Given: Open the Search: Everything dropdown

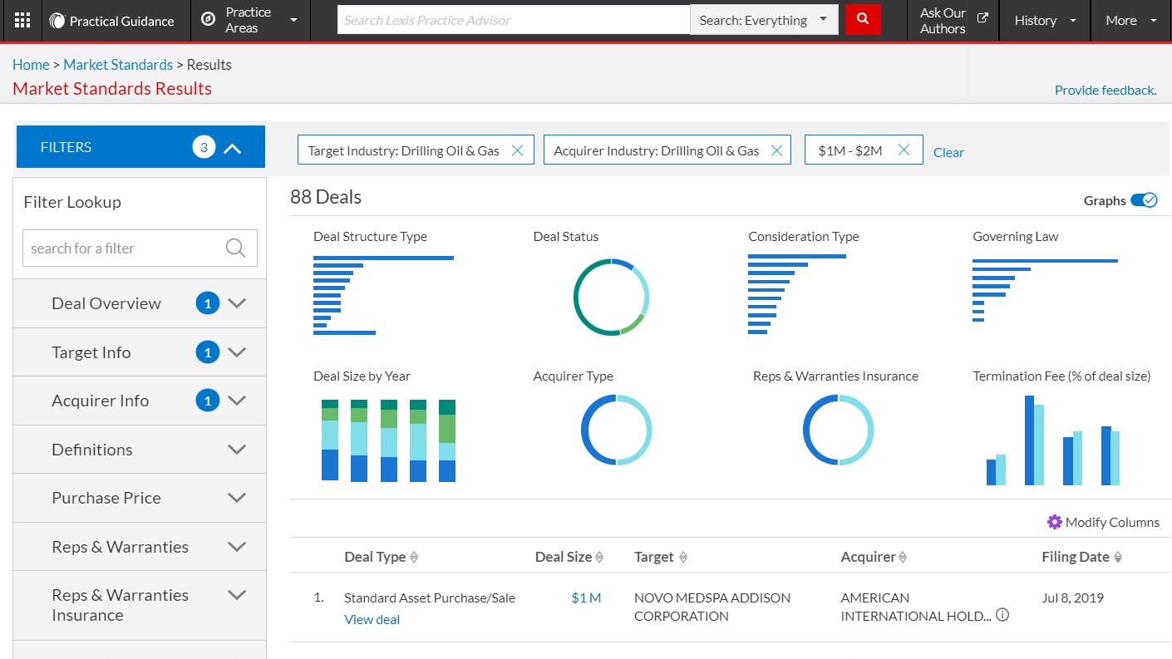Looking at the screenshot, I should (x=764, y=20).
